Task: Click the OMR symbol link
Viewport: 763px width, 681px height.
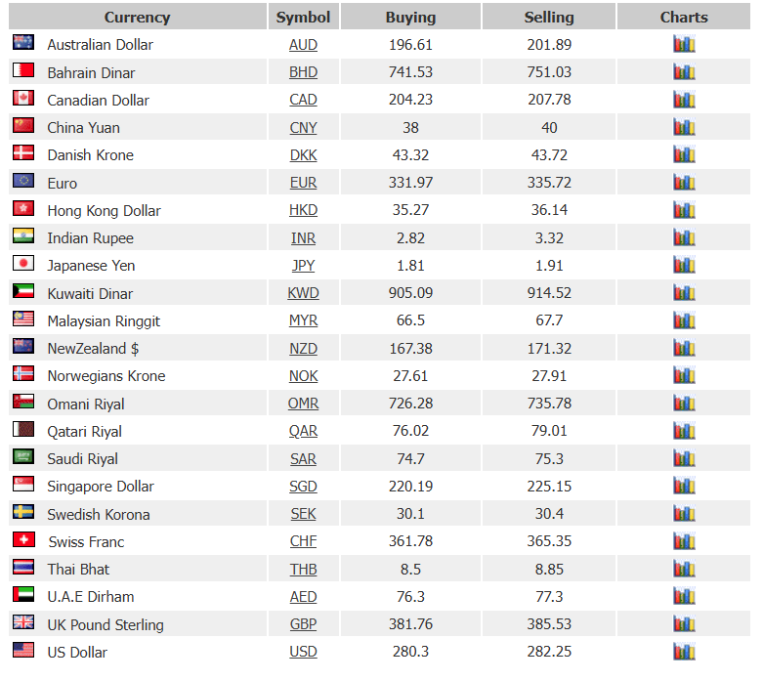Action: click(303, 404)
